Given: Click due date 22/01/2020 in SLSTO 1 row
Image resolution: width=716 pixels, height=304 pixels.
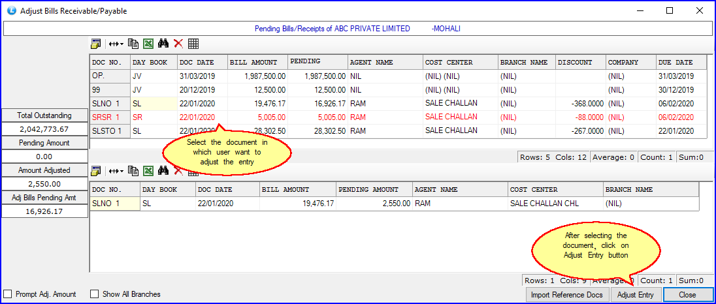Looking at the screenshot, I should (x=682, y=131).
